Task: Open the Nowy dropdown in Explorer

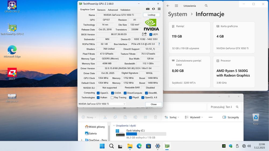Action: pyautogui.click(x=89, y=117)
